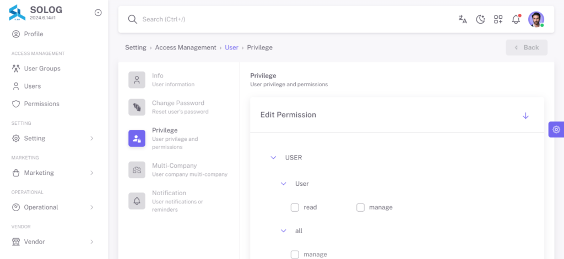Expand the Marketing menu chevron

[x=92, y=173]
